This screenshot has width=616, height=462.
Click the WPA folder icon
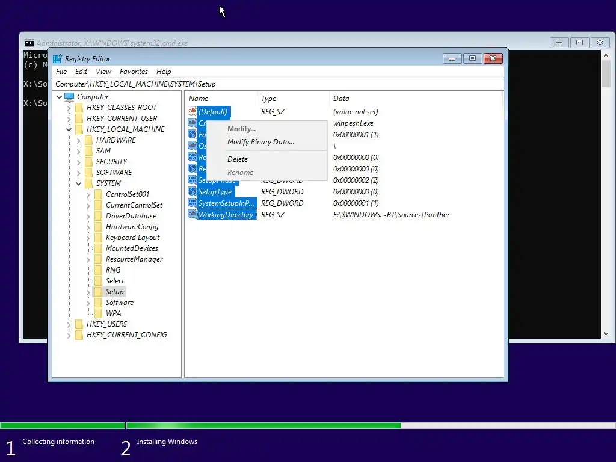click(98, 313)
